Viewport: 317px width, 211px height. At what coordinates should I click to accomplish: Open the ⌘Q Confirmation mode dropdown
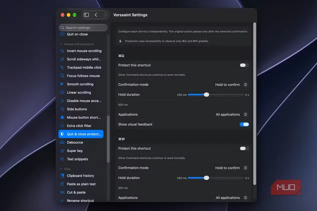tap(231, 84)
